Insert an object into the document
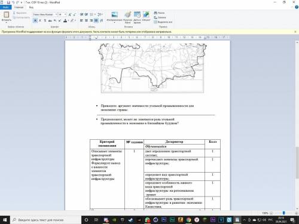Screen dimensions: 299x224 tap(146, 16)
